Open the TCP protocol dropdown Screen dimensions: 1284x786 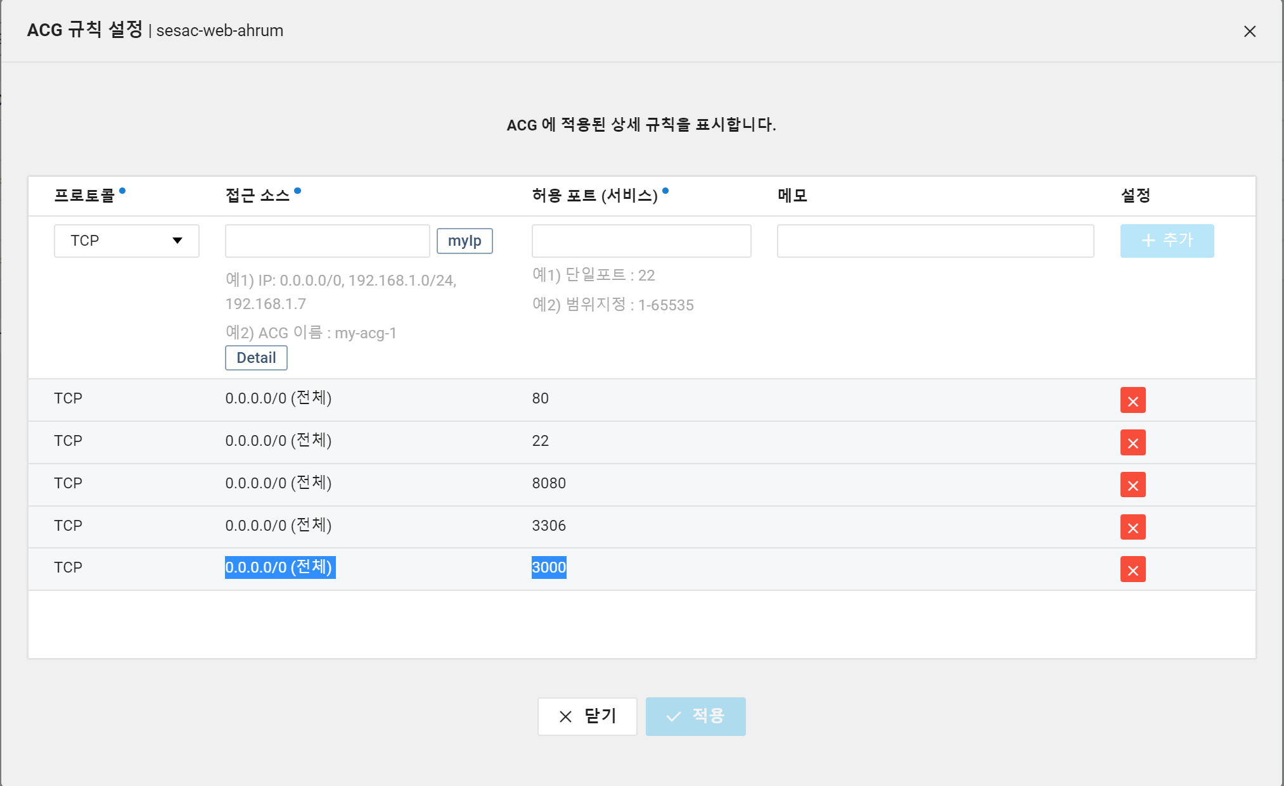(x=127, y=241)
